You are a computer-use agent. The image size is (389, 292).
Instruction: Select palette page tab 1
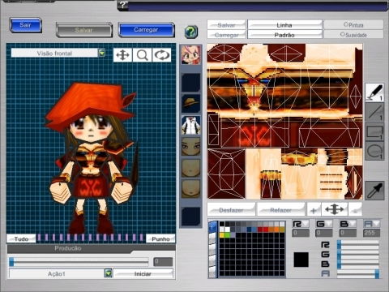point(212,227)
